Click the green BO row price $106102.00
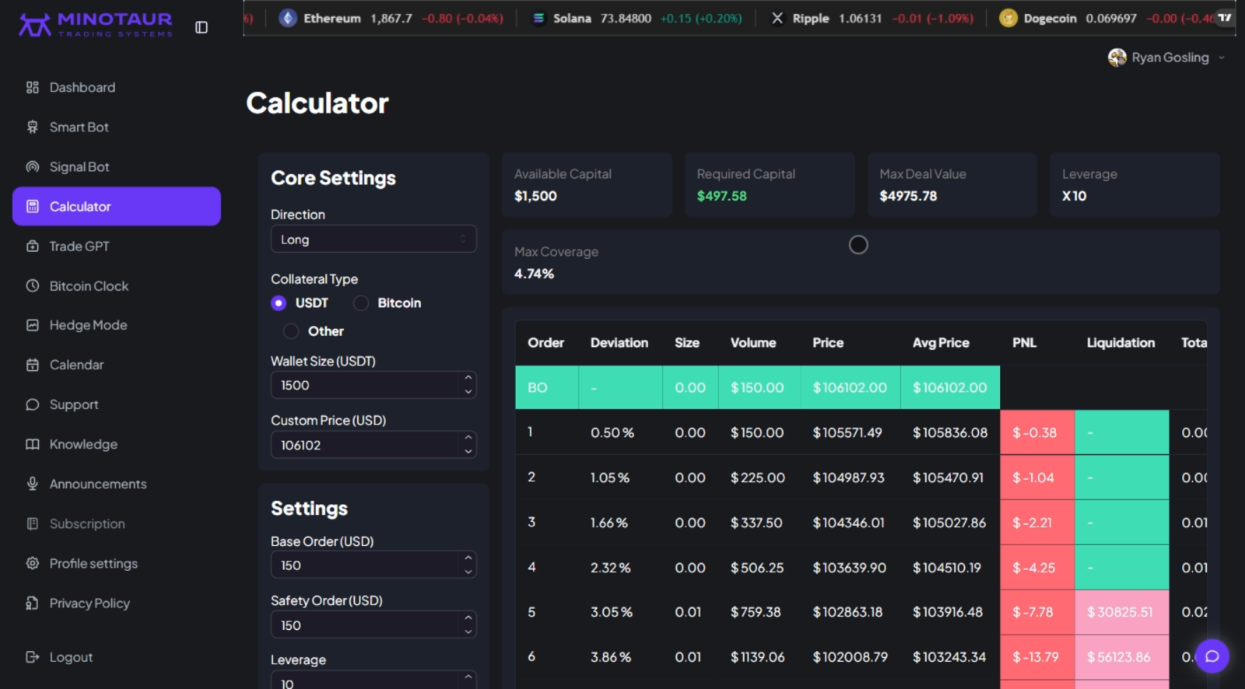The height and width of the screenshot is (689, 1245). (x=850, y=387)
